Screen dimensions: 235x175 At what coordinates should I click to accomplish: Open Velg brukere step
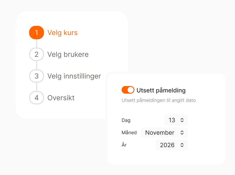coord(68,54)
